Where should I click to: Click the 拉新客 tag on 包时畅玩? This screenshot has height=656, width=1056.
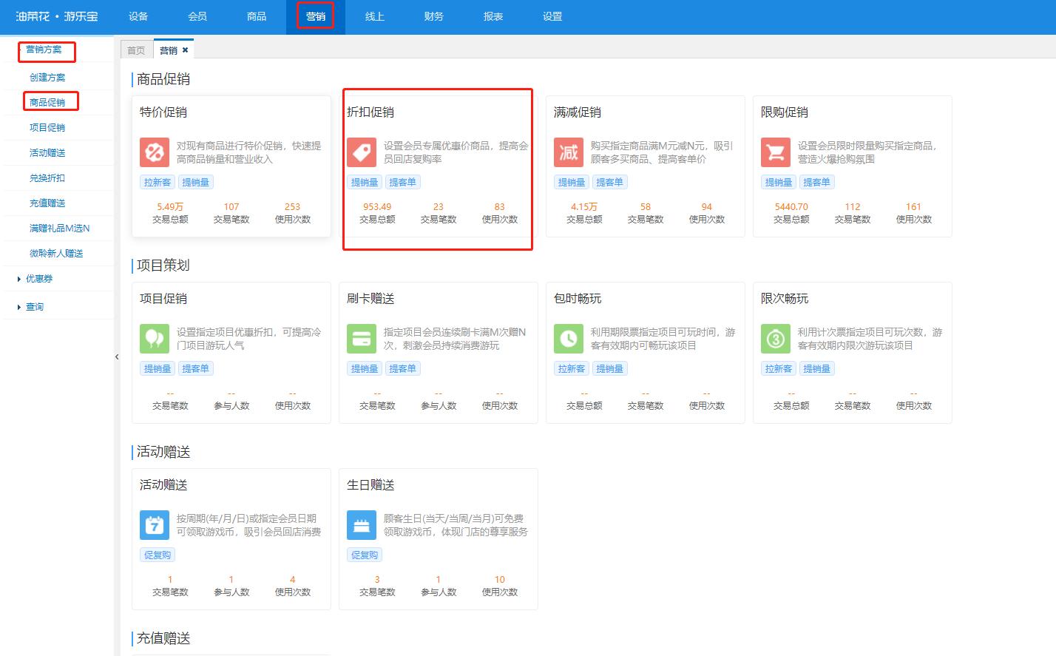[x=572, y=368]
